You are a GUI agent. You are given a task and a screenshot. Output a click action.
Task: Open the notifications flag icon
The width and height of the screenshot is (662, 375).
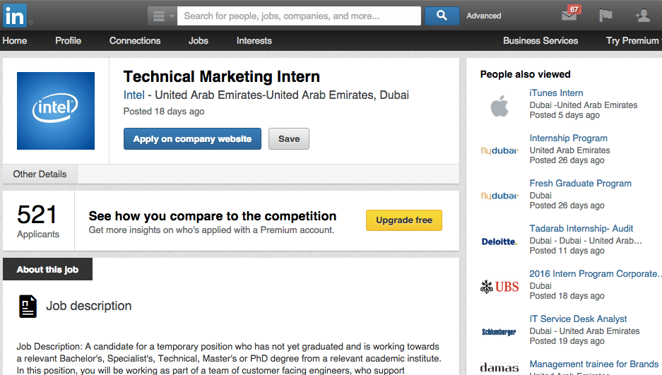coord(605,16)
